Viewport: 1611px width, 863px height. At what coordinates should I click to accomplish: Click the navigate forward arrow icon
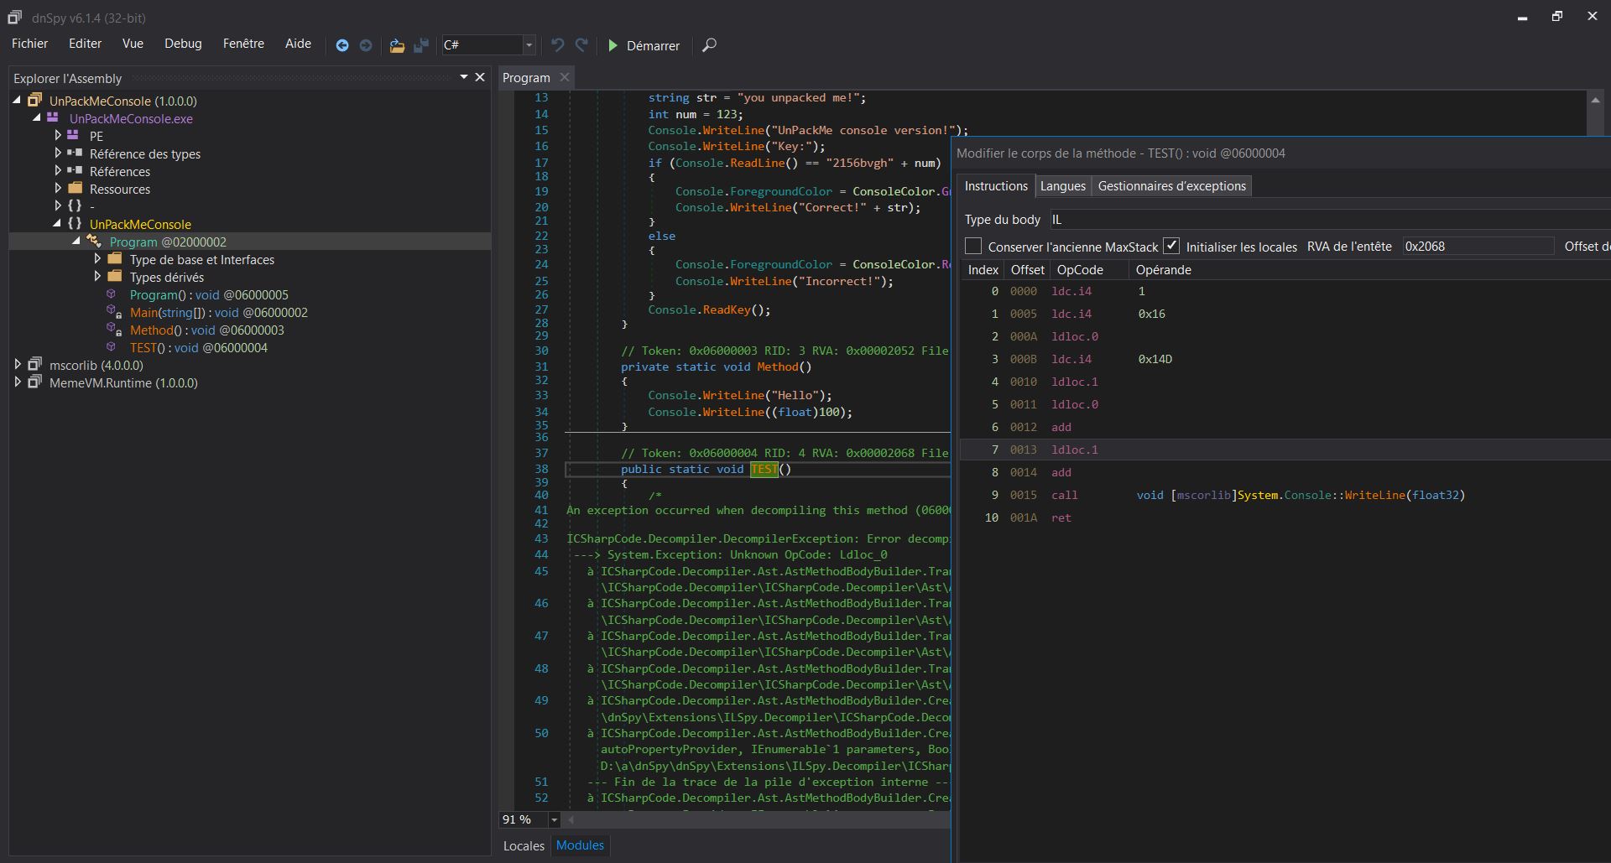pyautogui.click(x=366, y=45)
